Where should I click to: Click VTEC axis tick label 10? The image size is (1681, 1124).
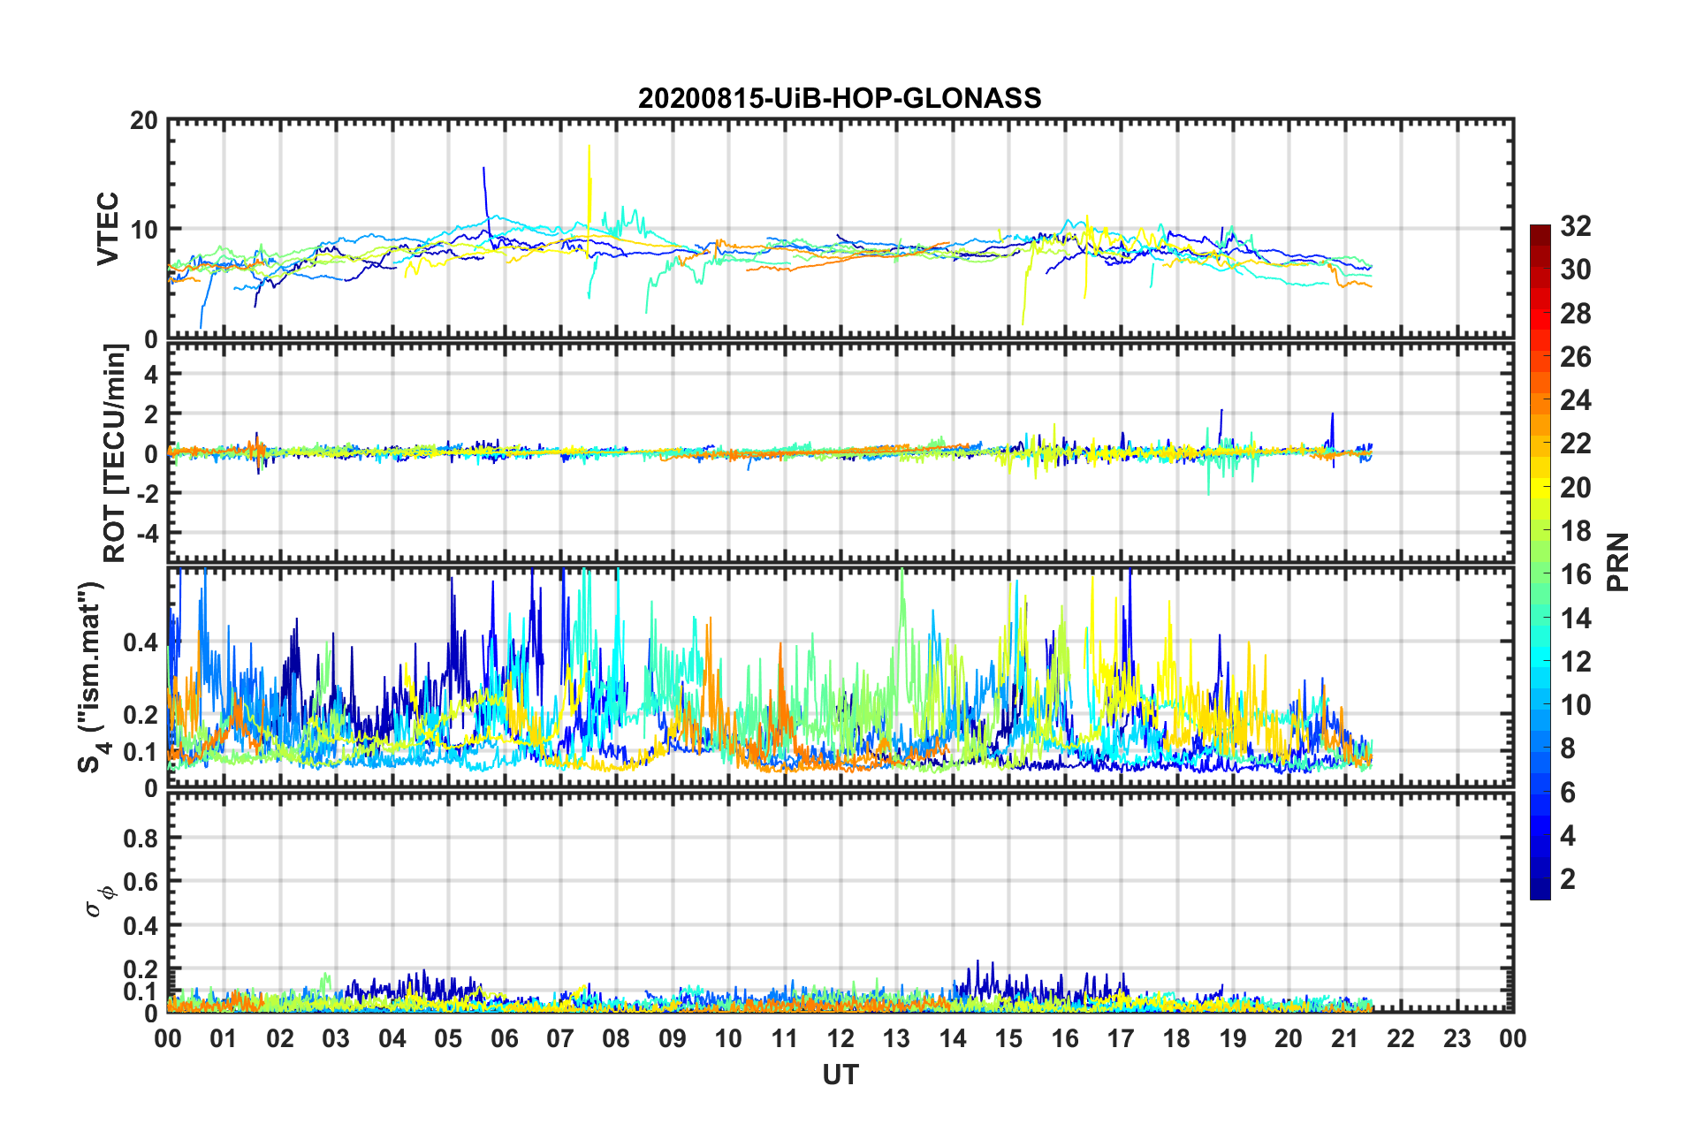143,230
